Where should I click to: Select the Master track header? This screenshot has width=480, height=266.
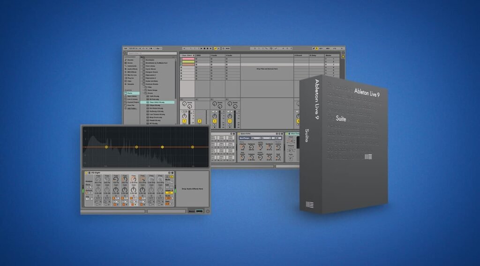(x=332, y=55)
